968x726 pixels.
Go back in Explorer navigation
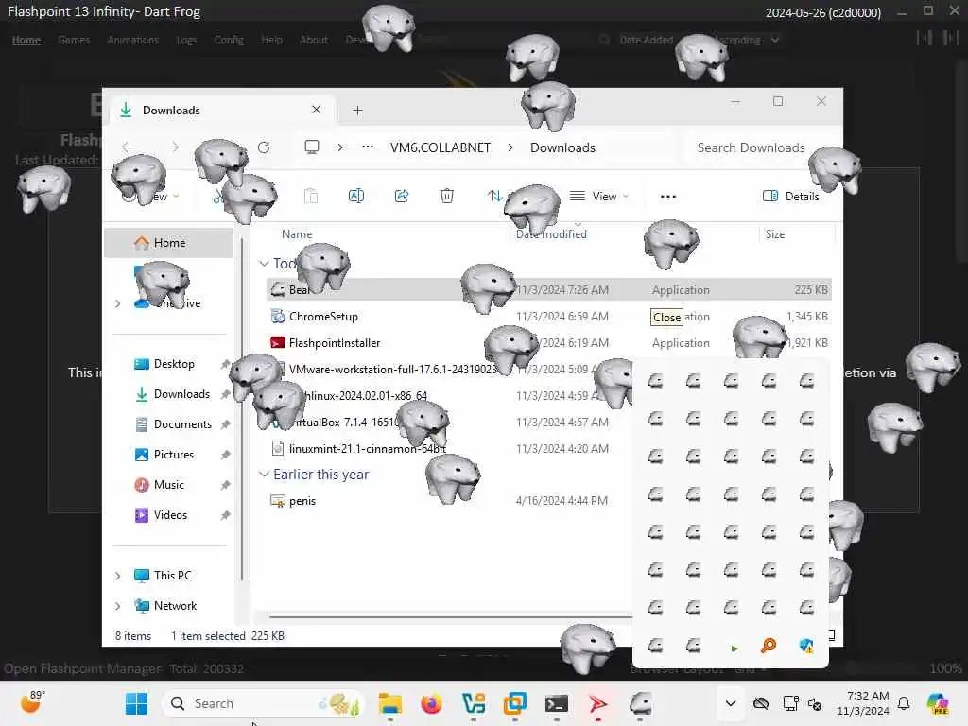pos(128,147)
